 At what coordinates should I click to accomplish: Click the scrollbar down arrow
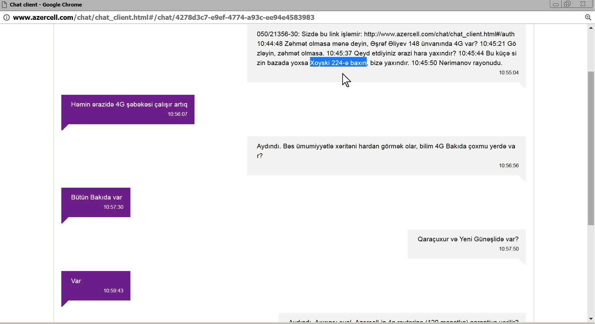(591, 319)
